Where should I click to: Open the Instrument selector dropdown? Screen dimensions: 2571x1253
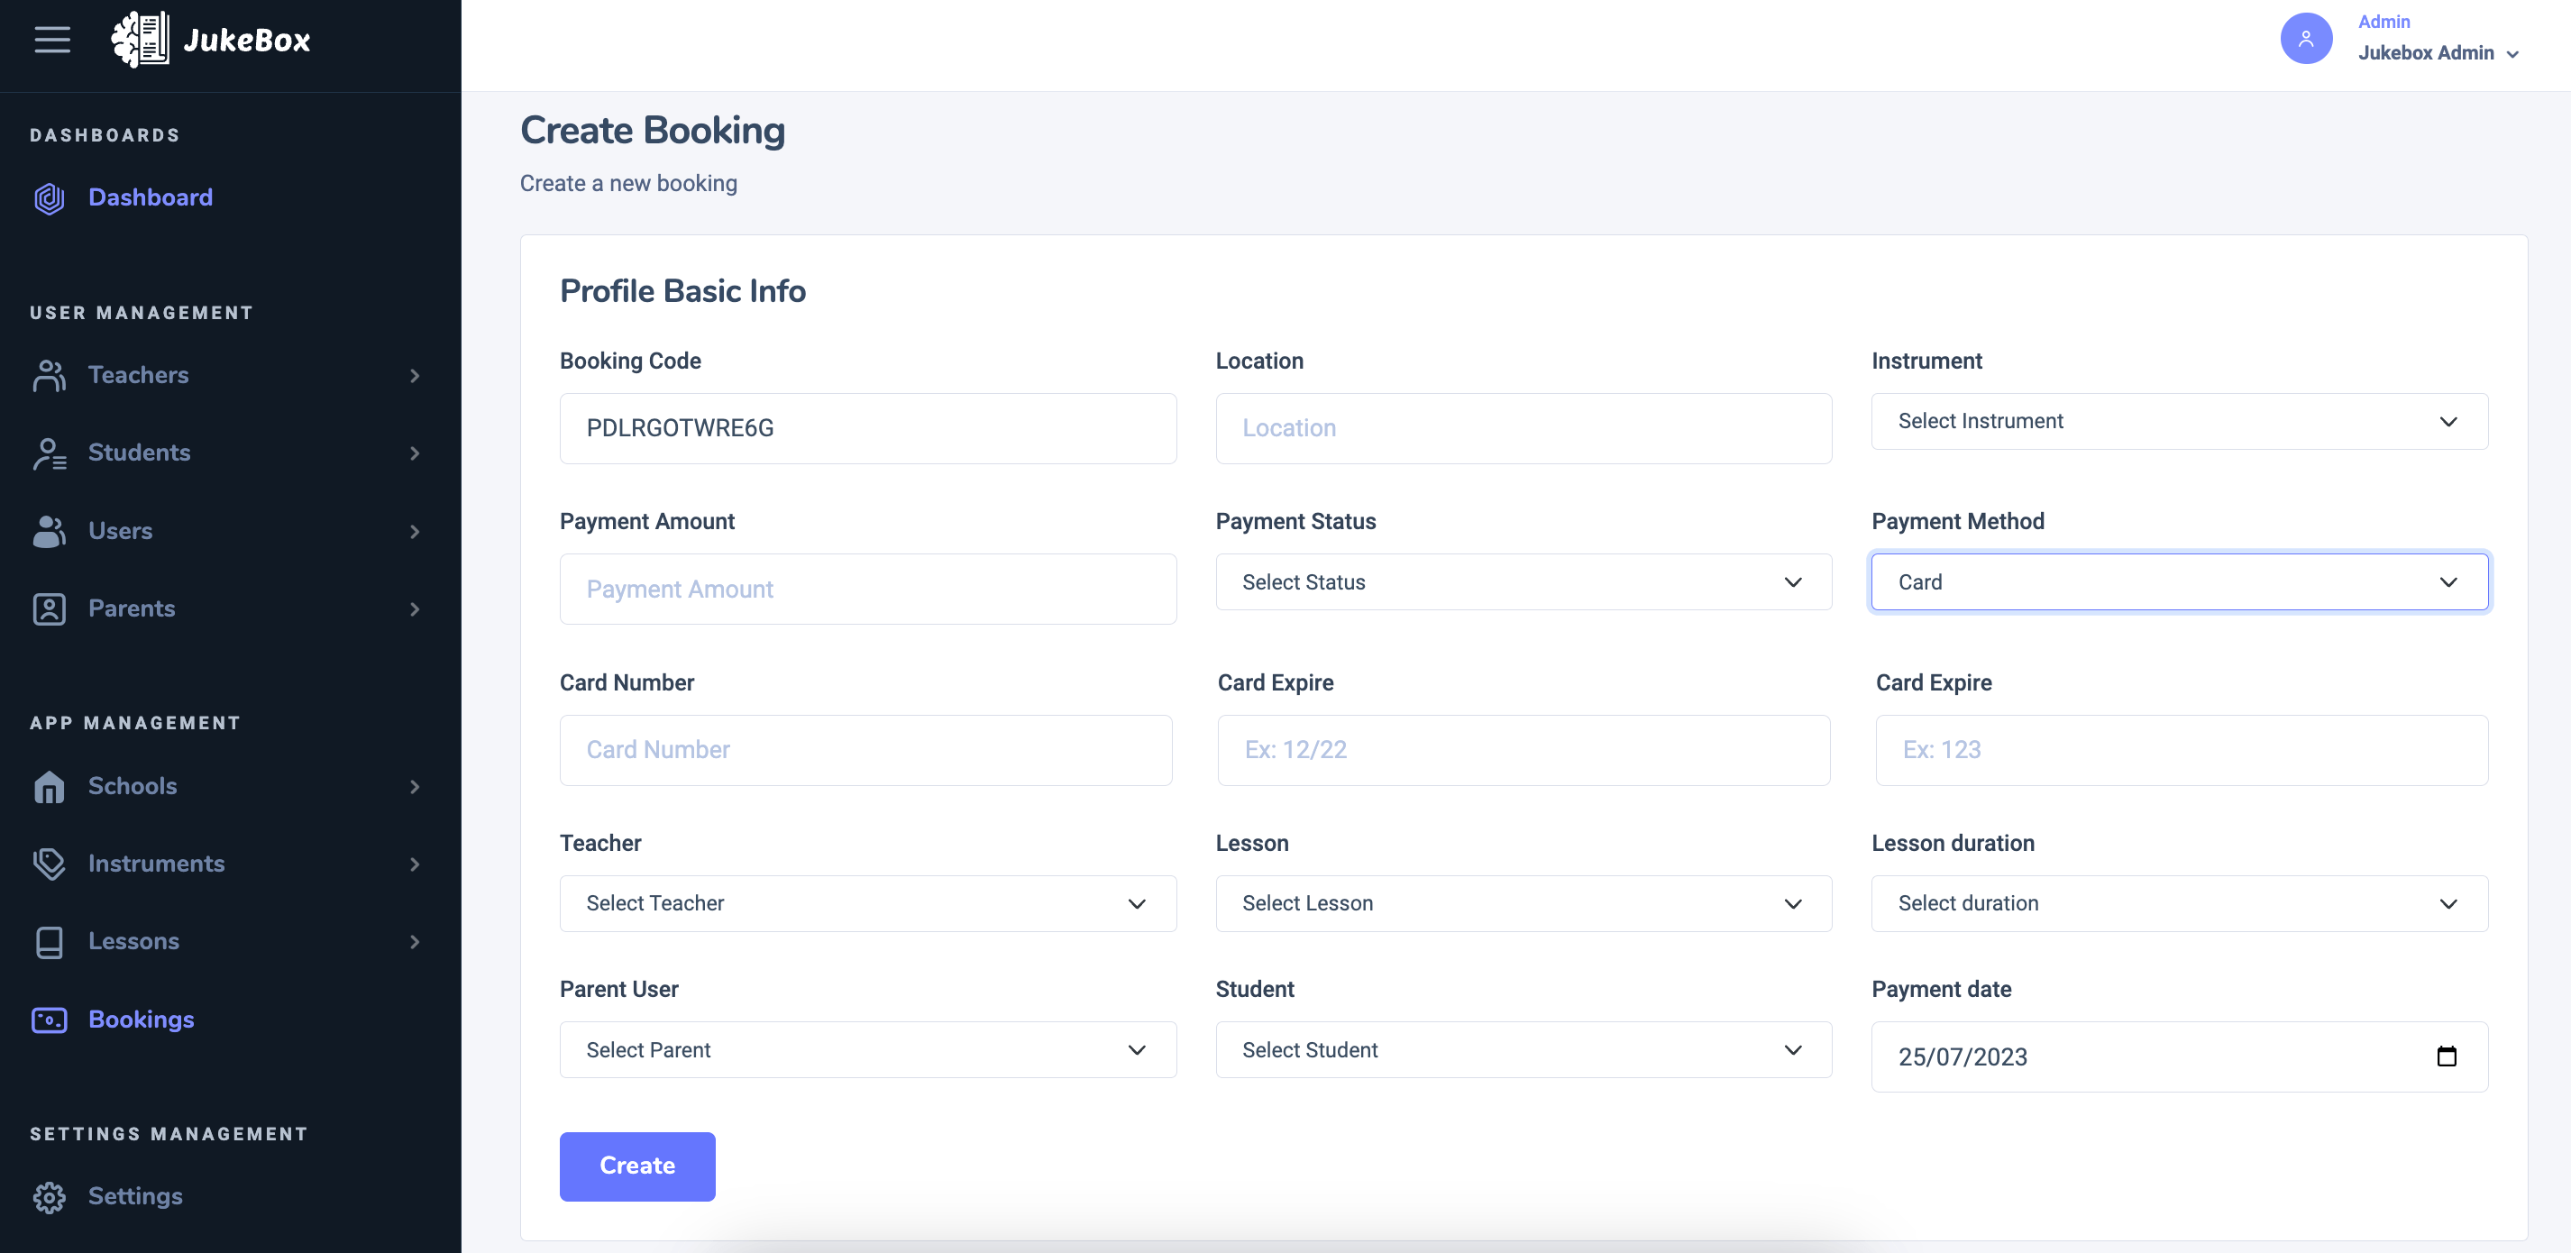coord(2179,420)
